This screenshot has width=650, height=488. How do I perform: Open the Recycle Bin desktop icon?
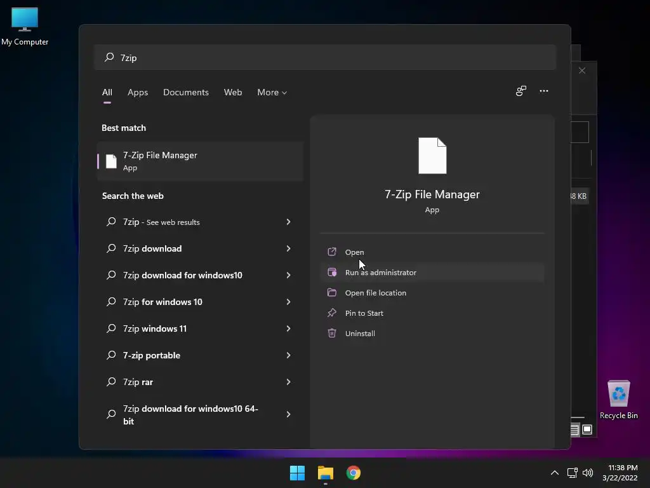618,400
